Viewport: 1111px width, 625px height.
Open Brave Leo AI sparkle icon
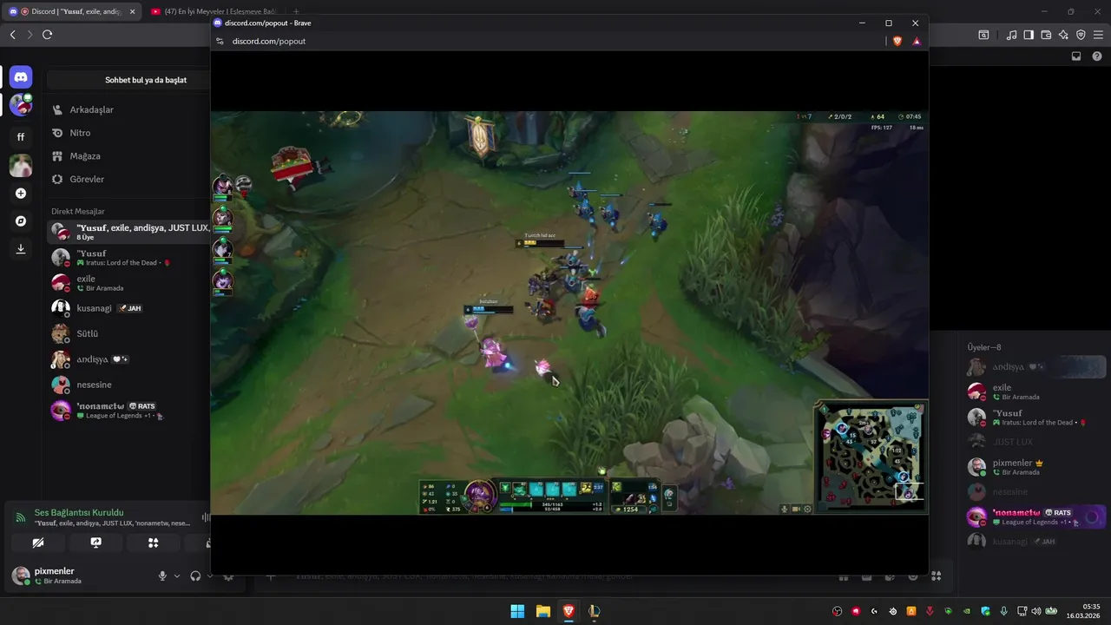coord(1063,35)
